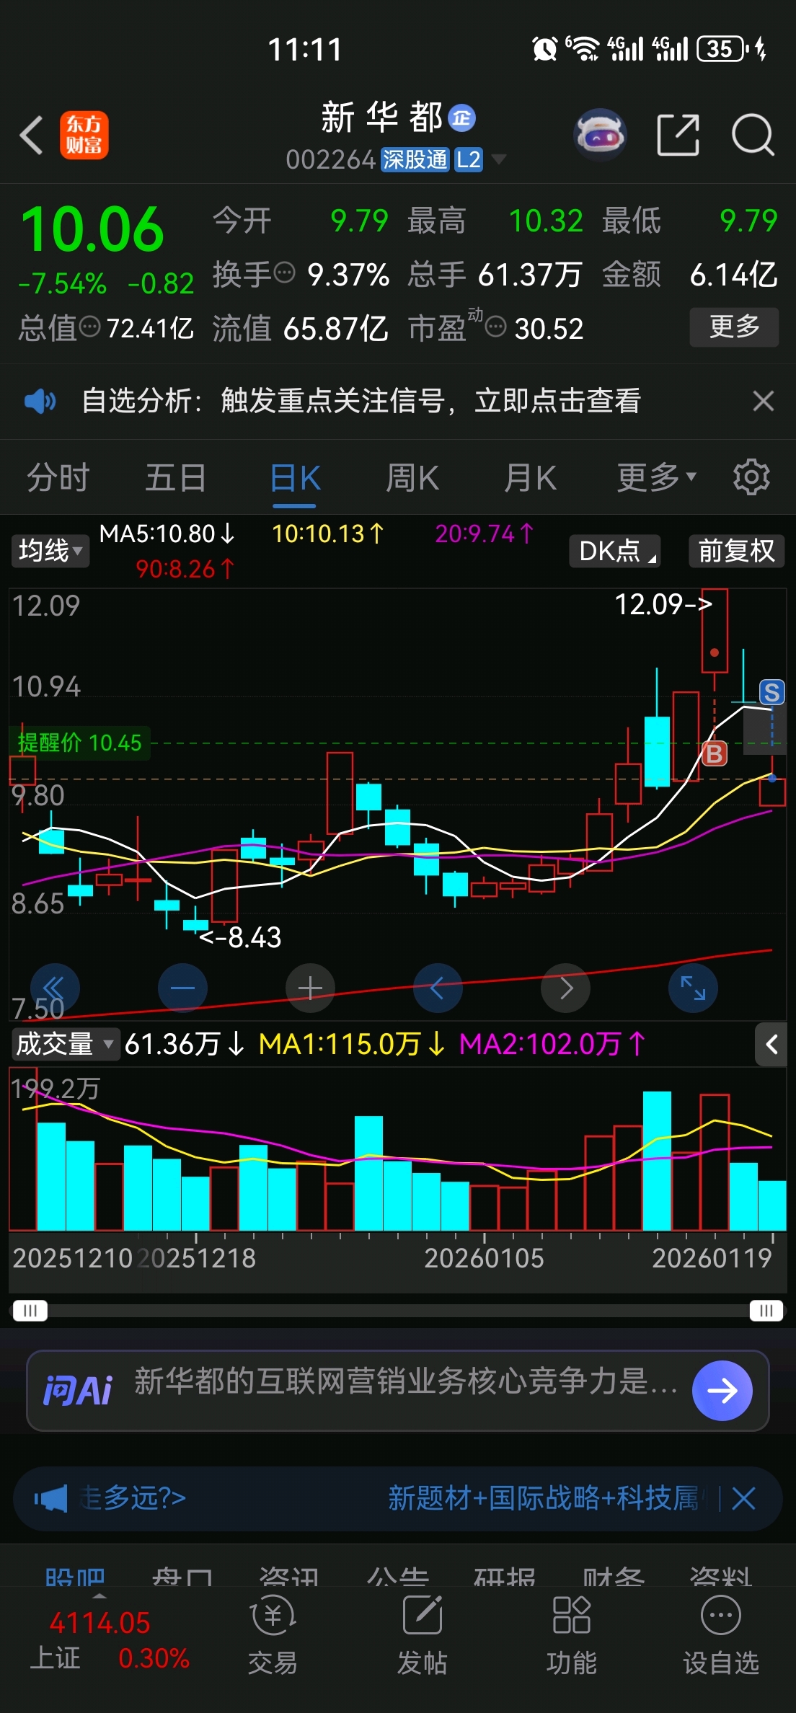Tap the B buy marker on chart
The image size is (796, 1713).
tap(714, 754)
